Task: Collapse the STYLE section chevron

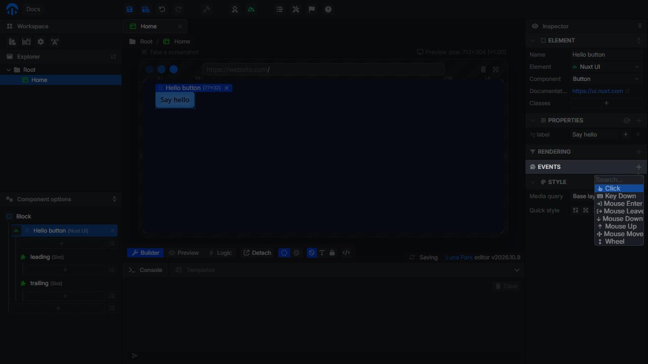Action: pyautogui.click(x=533, y=182)
